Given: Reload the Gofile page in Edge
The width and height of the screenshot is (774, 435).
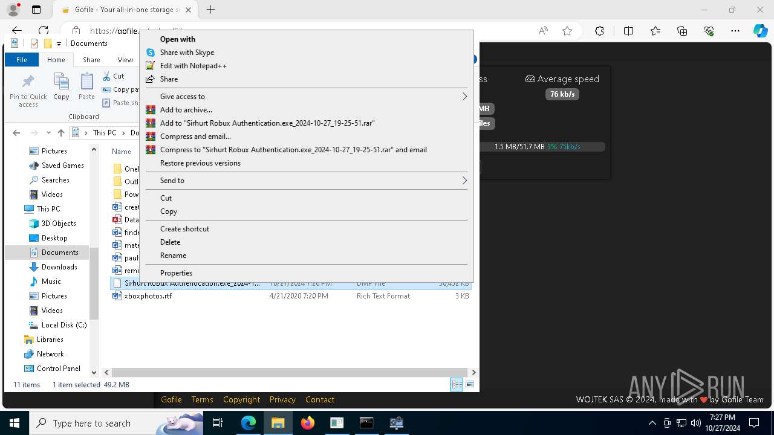Looking at the screenshot, I should [x=44, y=31].
